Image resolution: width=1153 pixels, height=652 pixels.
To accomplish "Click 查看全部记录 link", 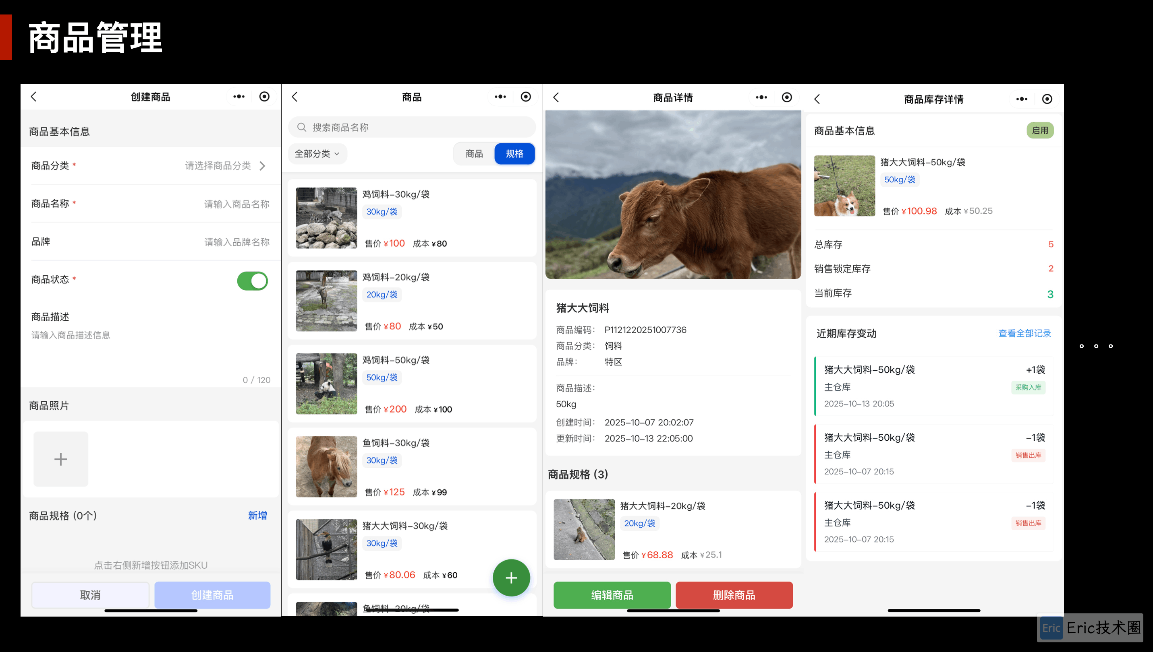I will click(x=1024, y=334).
